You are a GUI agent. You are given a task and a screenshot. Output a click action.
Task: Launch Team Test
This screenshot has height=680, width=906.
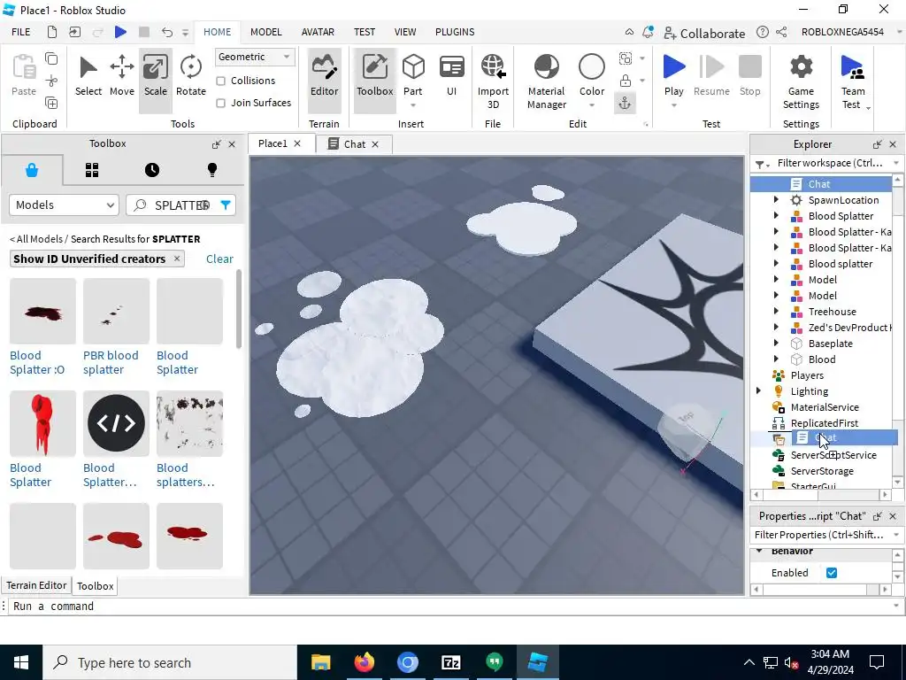pyautogui.click(x=853, y=81)
